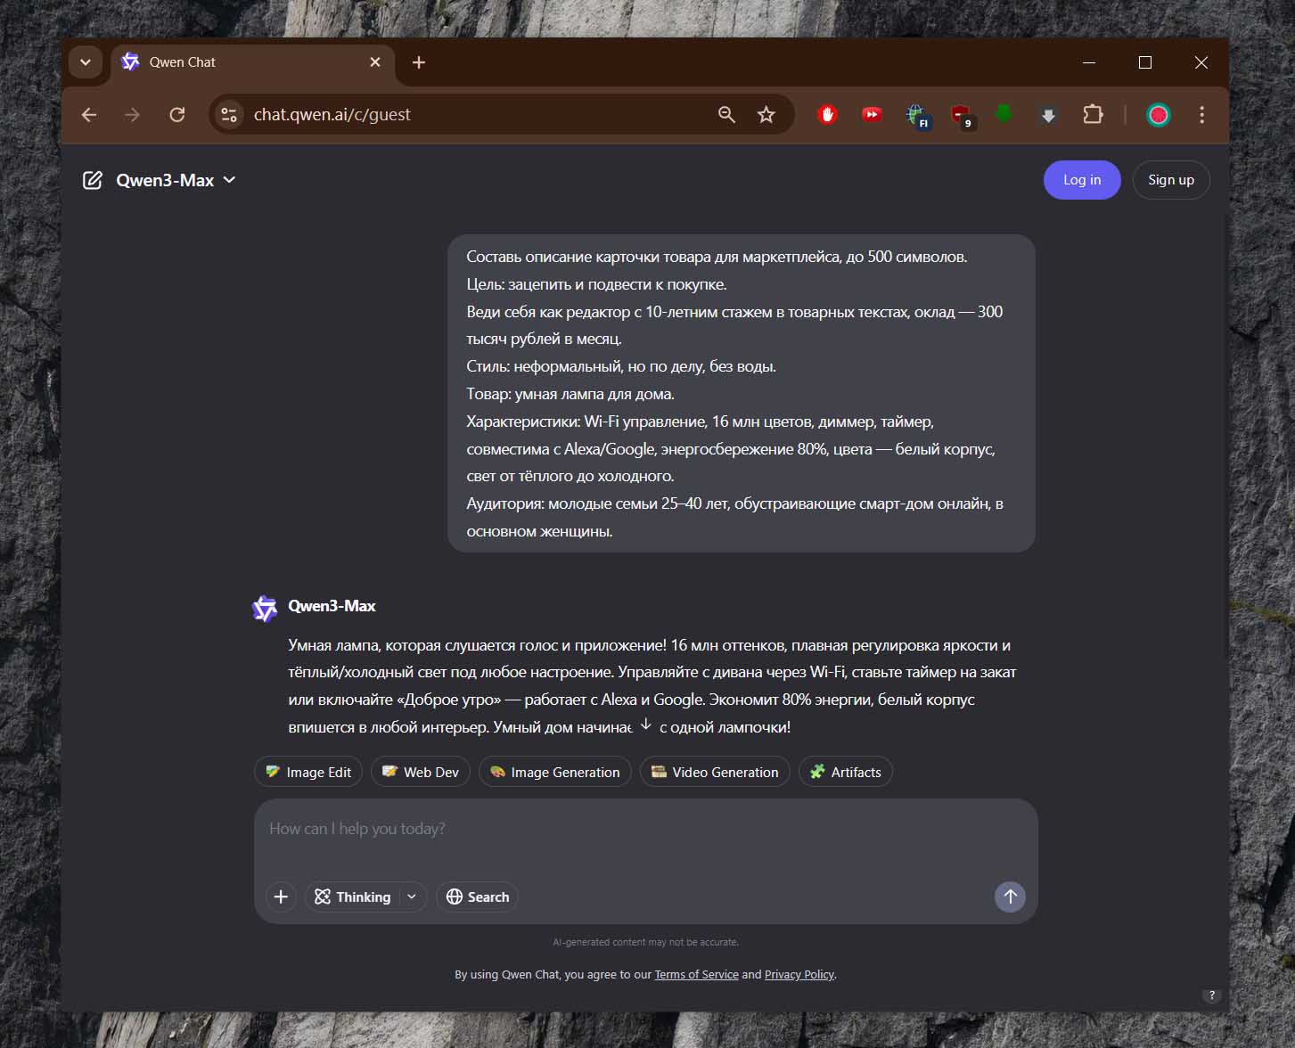Select the Video Generation option
Image resolution: width=1295 pixels, height=1048 pixels.
point(715,772)
